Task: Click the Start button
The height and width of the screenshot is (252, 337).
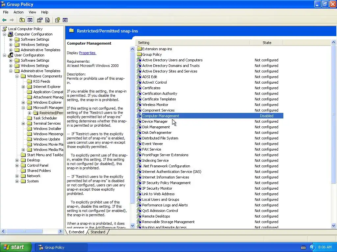Action: pyautogui.click(x=15, y=247)
